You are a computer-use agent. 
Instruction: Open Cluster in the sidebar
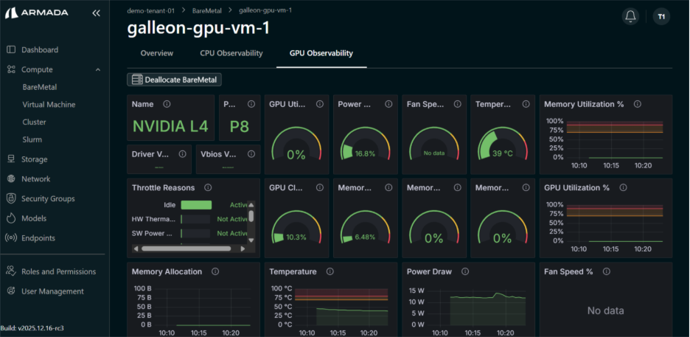coord(35,122)
